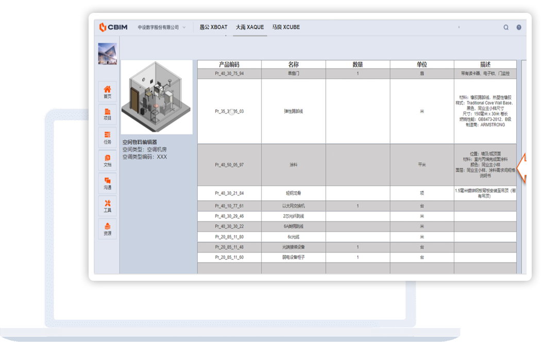
Task: Switch to the 马良 XCUBE tab
Action: coord(286,27)
